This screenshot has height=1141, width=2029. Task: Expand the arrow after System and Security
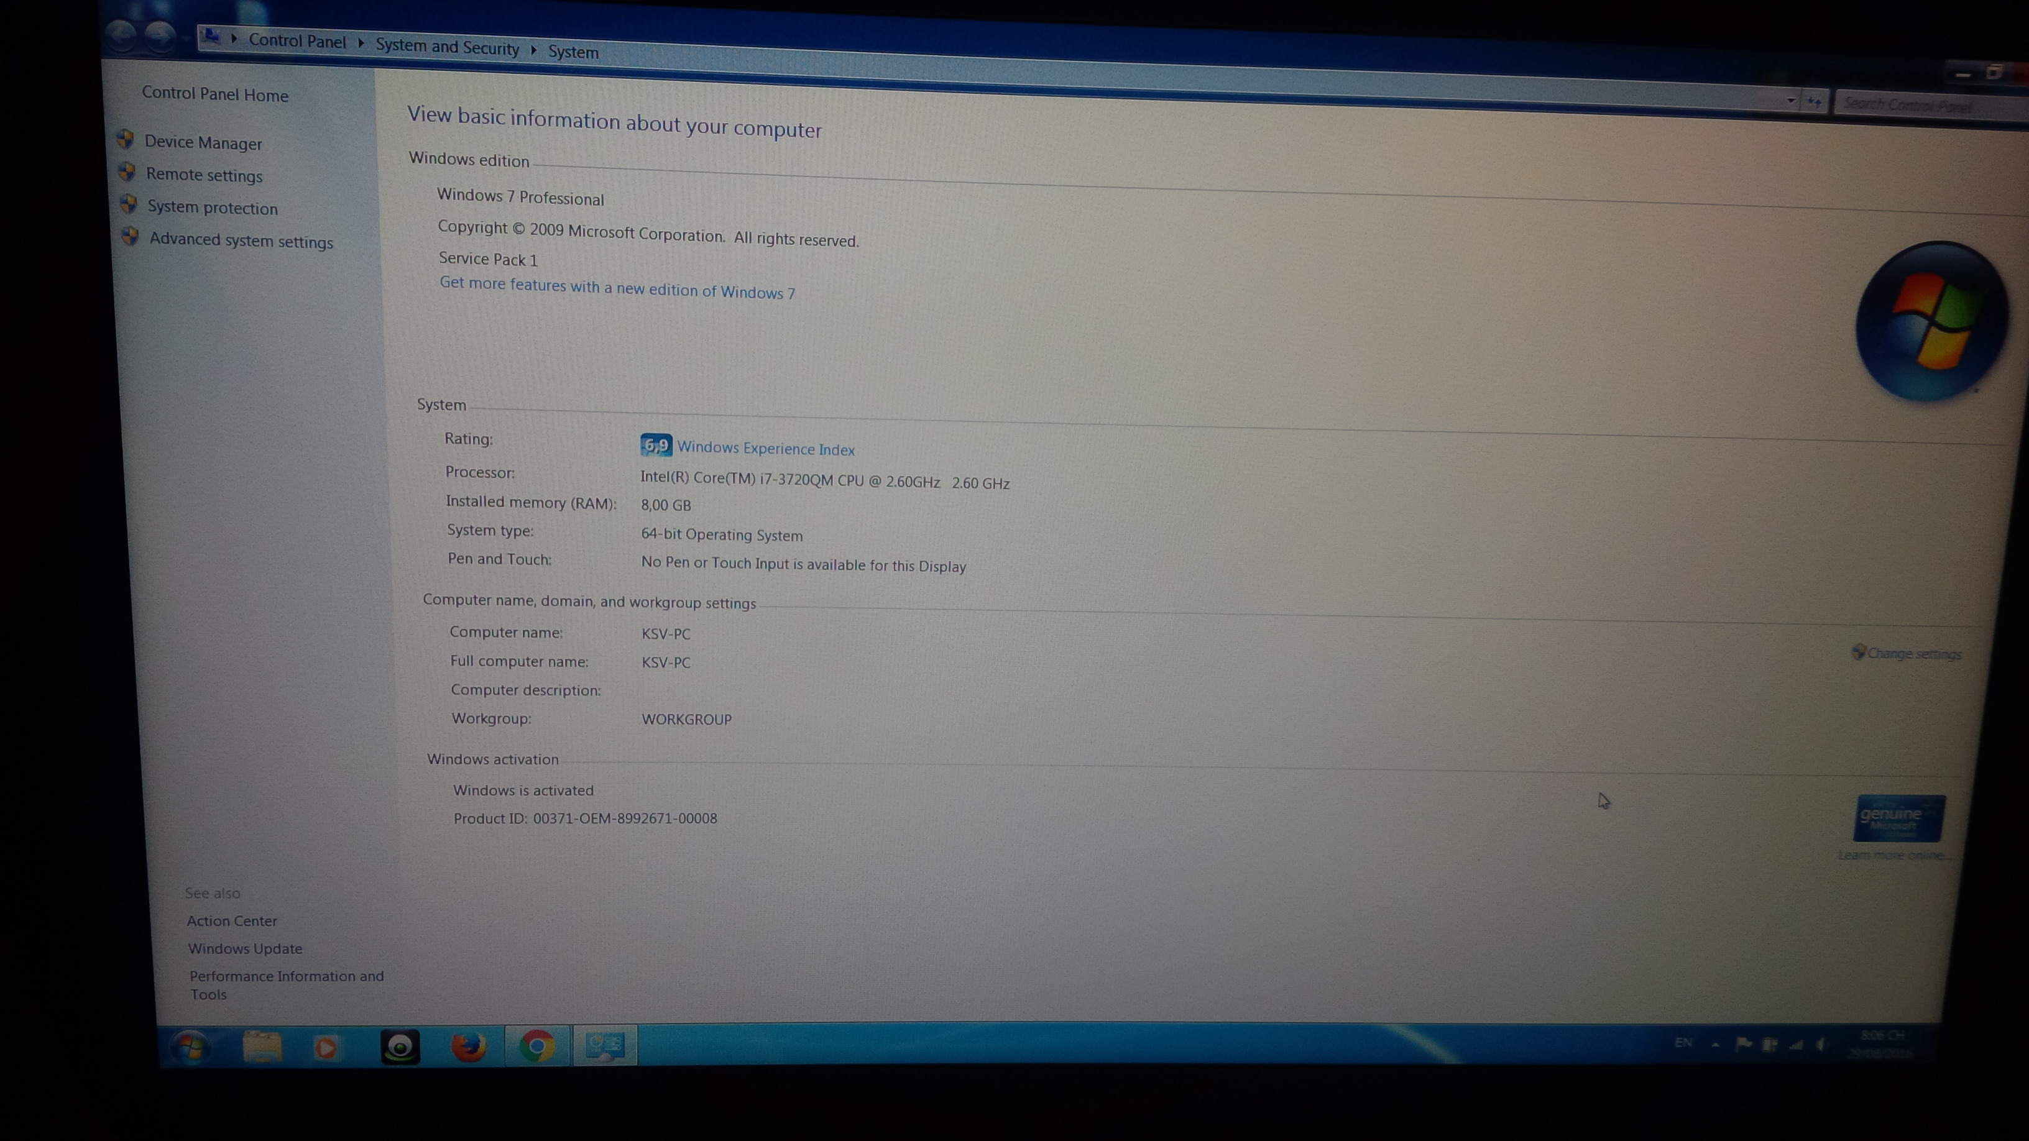tap(533, 50)
